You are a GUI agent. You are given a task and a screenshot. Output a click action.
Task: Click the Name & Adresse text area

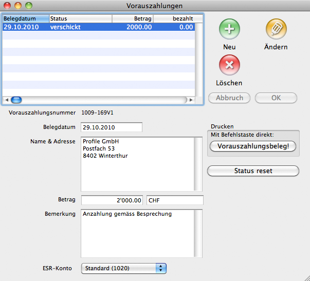pyautogui.click(x=137, y=164)
